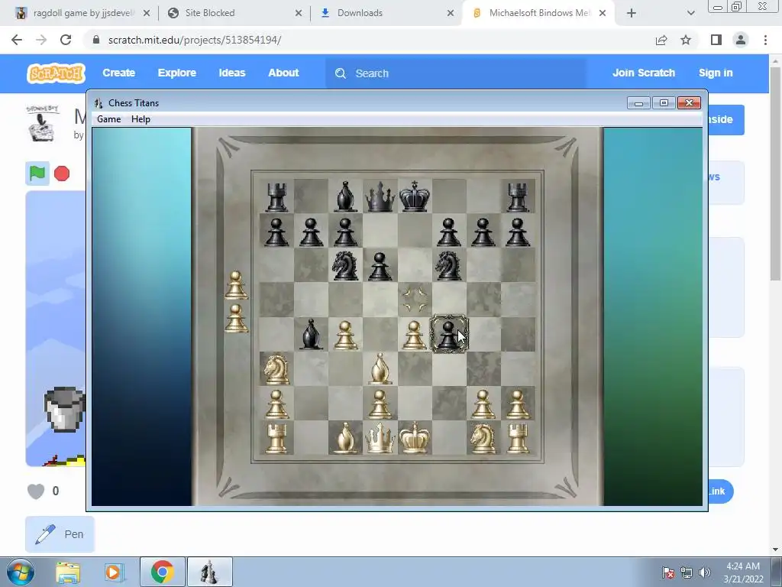Click the Scratch logo
The image size is (782, 587).
point(56,73)
